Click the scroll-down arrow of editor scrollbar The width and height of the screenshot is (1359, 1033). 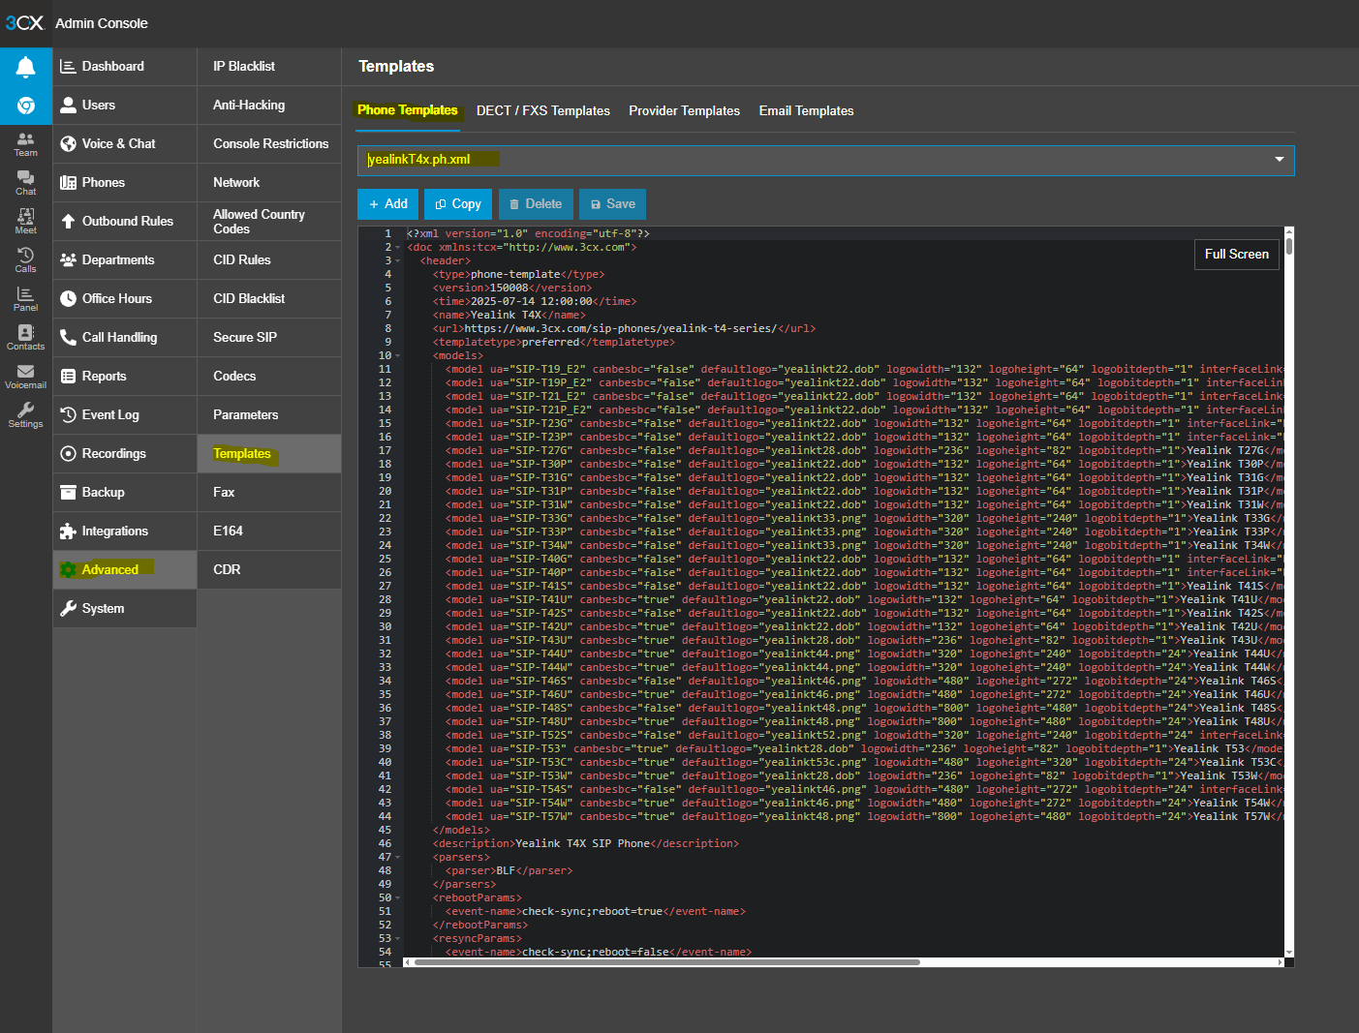1289,953
